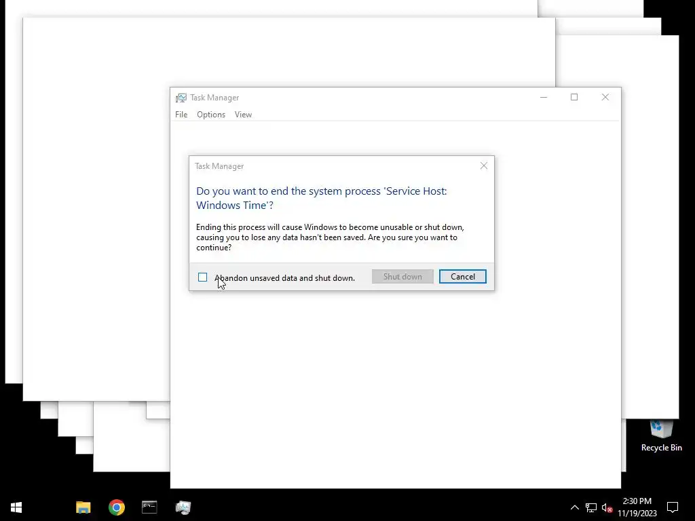The width and height of the screenshot is (695, 521).
Task: Click the network status tray icon
Action: (x=591, y=507)
